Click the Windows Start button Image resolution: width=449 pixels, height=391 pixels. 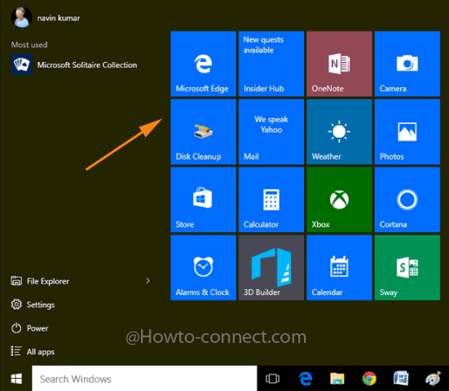[x=16, y=379]
